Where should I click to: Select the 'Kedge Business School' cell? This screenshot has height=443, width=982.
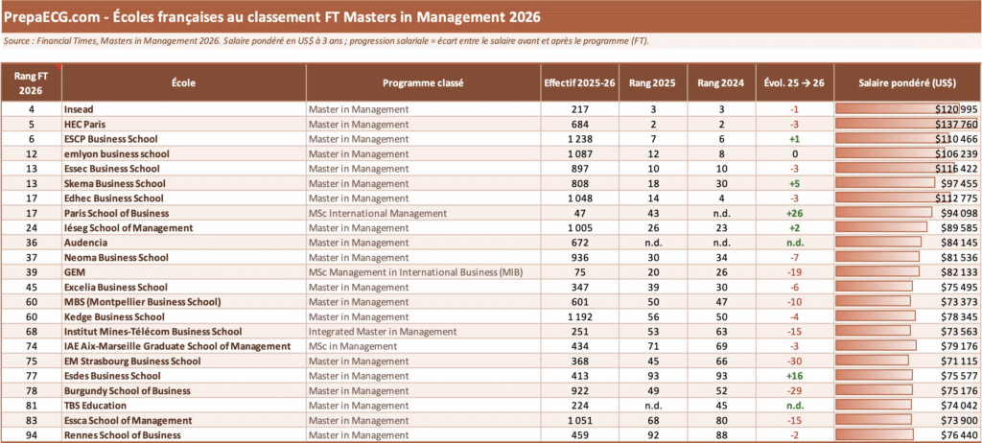pyautogui.click(x=183, y=316)
